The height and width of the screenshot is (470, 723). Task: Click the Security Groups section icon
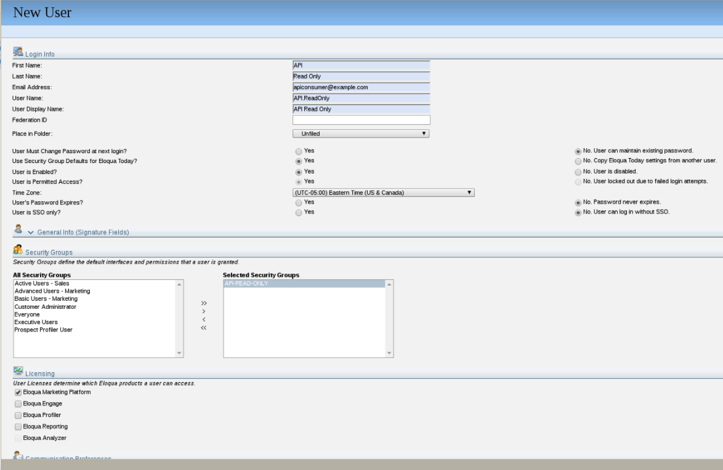tap(17, 249)
